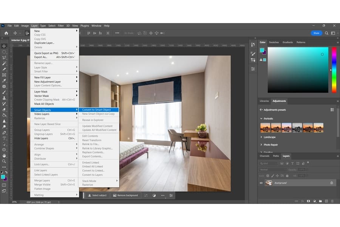Viewport: 340px width, 227px height.
Task: Click the Share button
Action: [x=316, y=33]
